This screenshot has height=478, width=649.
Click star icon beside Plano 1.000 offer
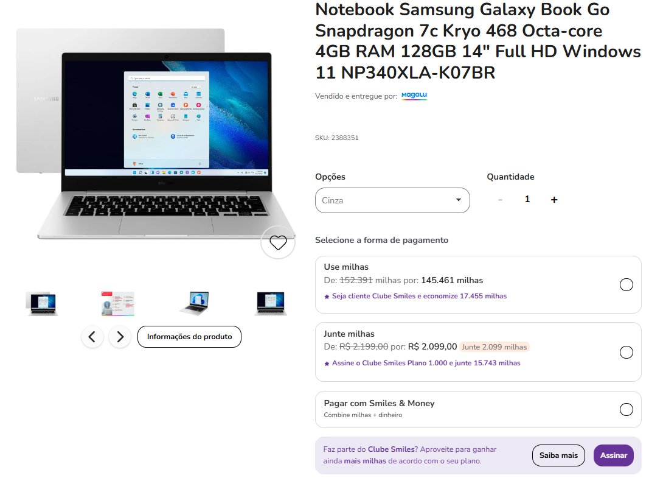coord(327,364)
